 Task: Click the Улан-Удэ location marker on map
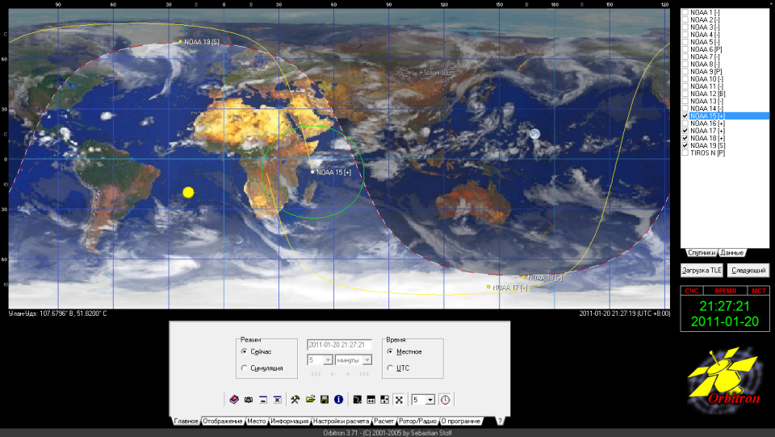click(421, 73)
